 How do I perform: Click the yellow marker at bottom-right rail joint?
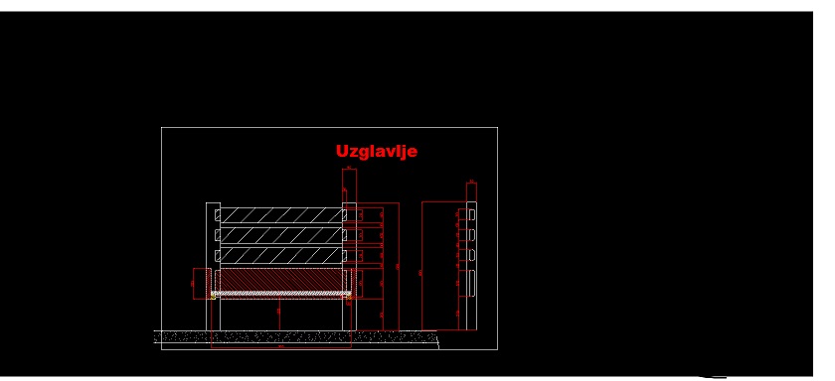pyautogui.click(x=349, y=298)
